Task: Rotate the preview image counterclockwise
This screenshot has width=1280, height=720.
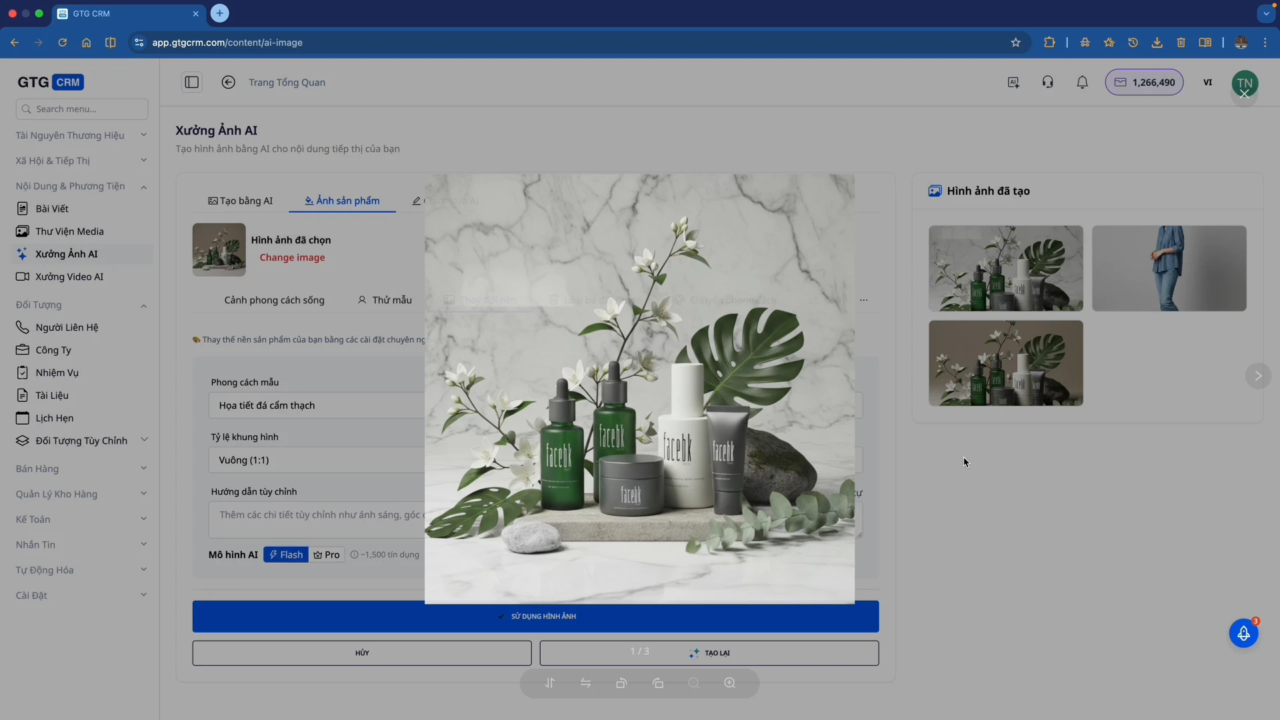Action: pyautogui.click(x=621, y=683)
